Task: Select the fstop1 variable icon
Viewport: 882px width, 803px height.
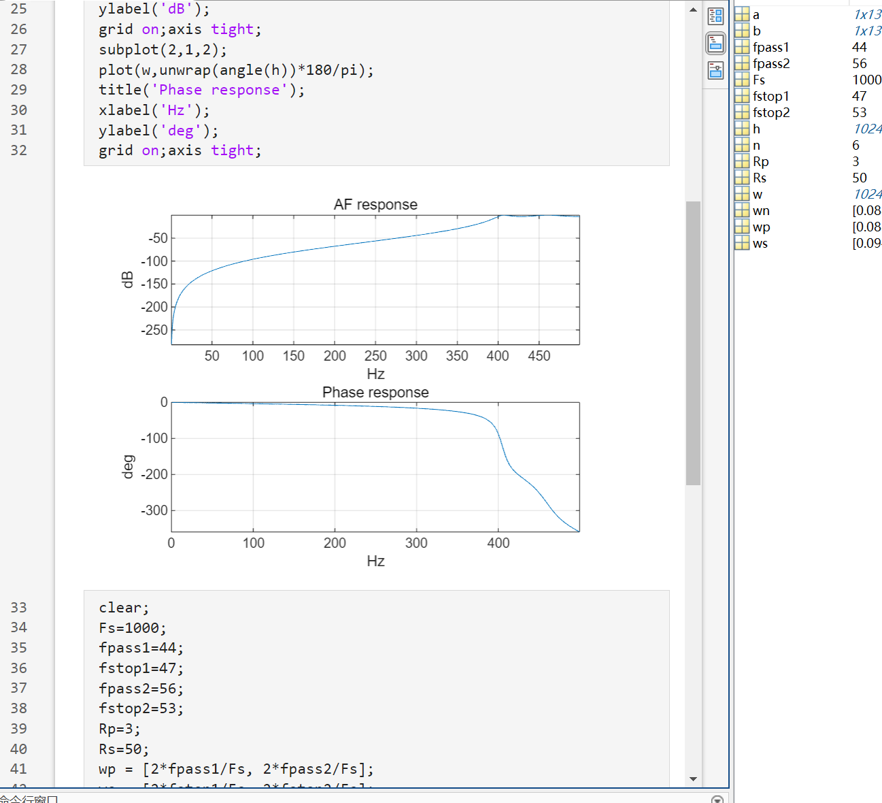Action: [742, 96]
